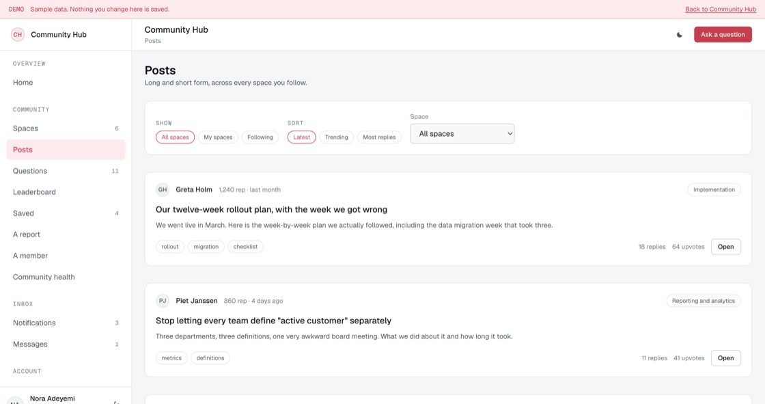Click Piet Janssen's PJ avatar

[163, 301]
